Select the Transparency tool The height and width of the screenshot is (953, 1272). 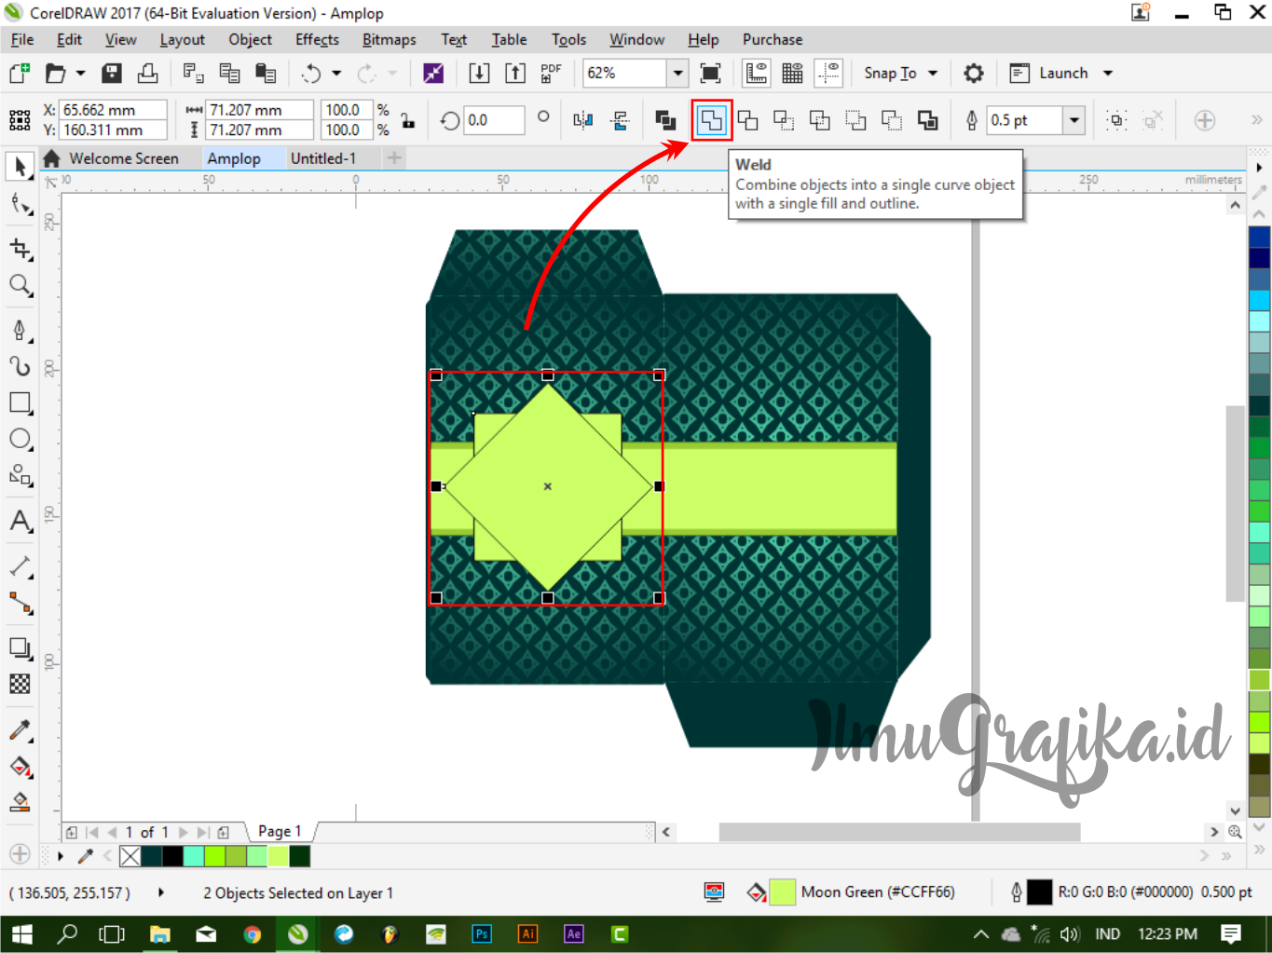[x=20, y=684]
